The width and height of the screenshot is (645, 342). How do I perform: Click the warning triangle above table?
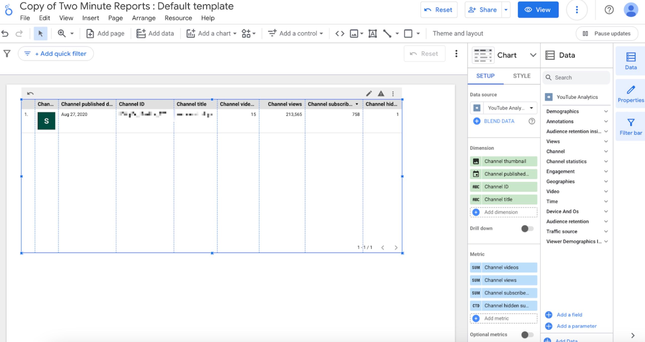pos(381,94)
